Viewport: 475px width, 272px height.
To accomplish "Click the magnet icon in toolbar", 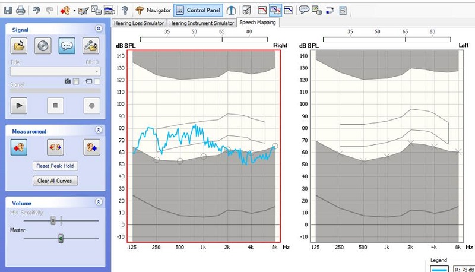I will 330,10.
